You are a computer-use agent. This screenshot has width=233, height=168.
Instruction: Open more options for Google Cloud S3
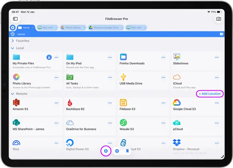click(217, 103)
